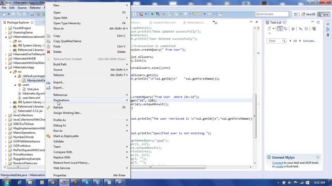Open the Java EE perspective
Screen dimensions: 332x186
[308, 14]
